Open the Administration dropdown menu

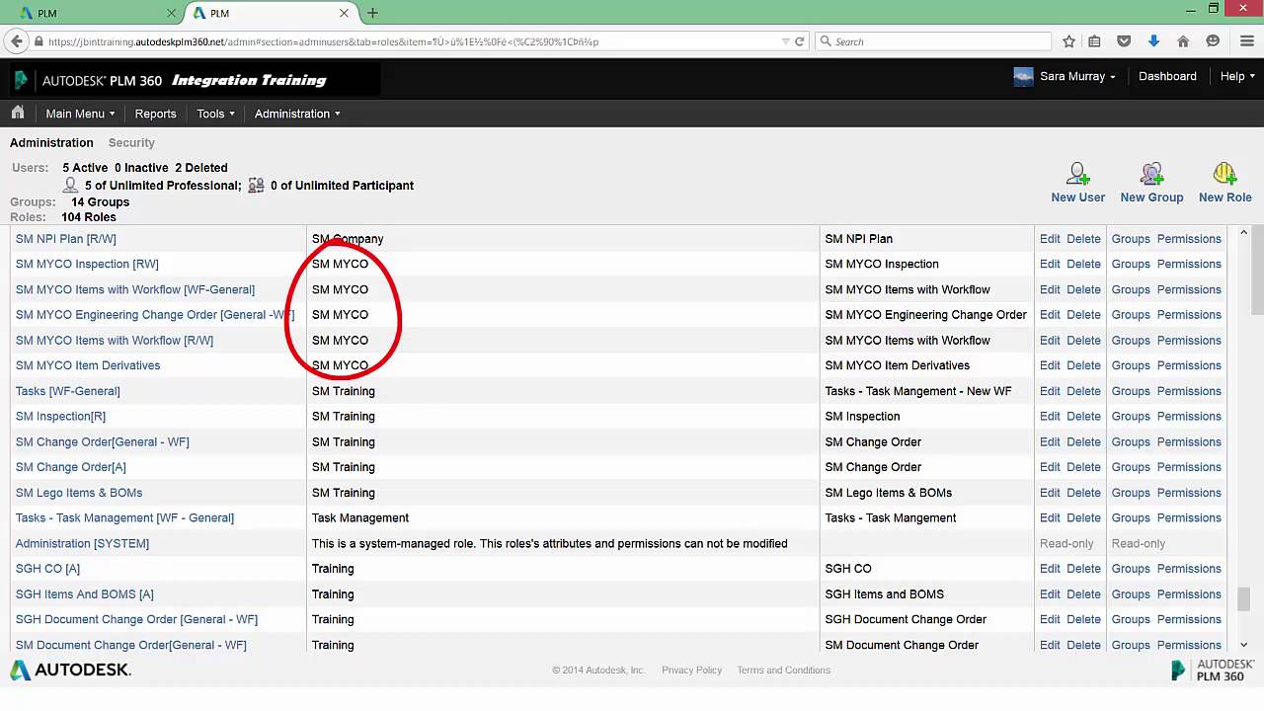pyautogui.click(x=297, y=114)
